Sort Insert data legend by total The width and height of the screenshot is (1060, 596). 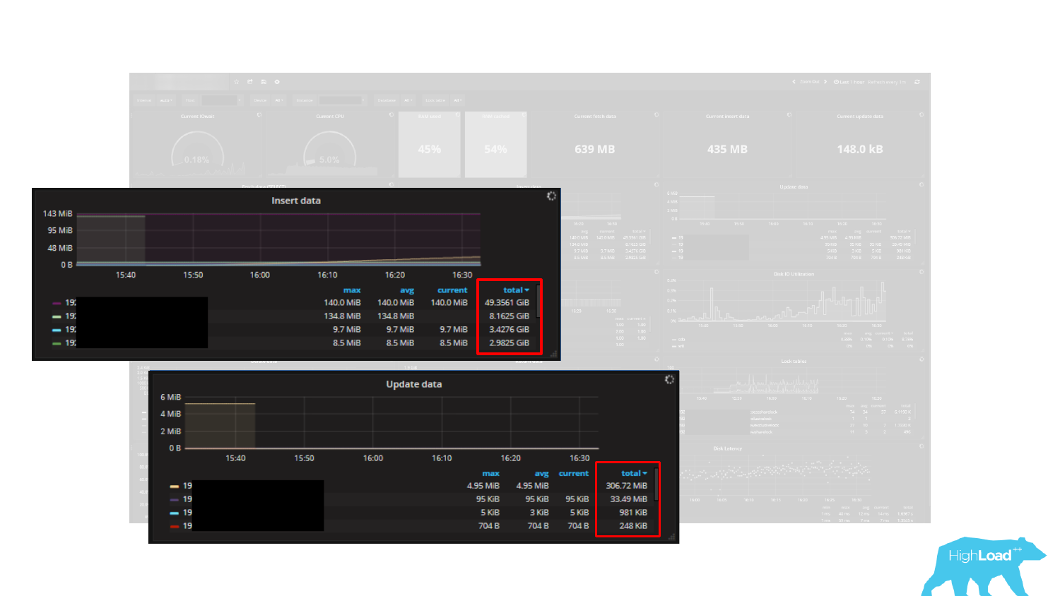pyautogui.click(x=516, y=290)
